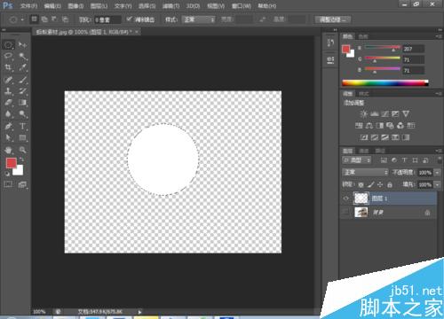Select the Zoom tool
Image resolution: width=444 pixels, height=319 pixels.
coord(22,150)
